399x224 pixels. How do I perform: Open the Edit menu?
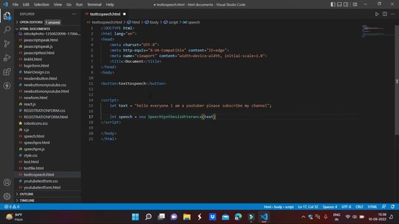(x=26, y=4)
